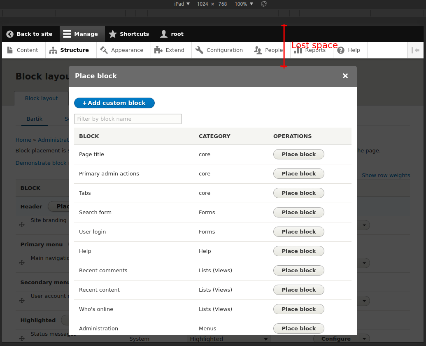Place the Who's online block
Image resolution: width=426 pixels, height=346 pixels.
pos(298,309)
